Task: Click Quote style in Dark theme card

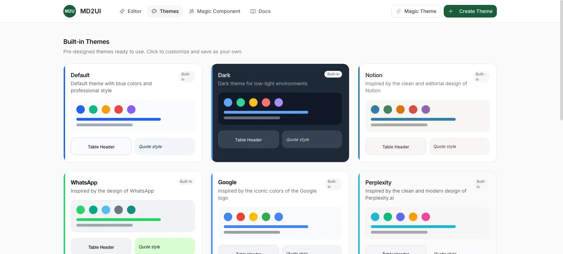Action: pos(312,139)
